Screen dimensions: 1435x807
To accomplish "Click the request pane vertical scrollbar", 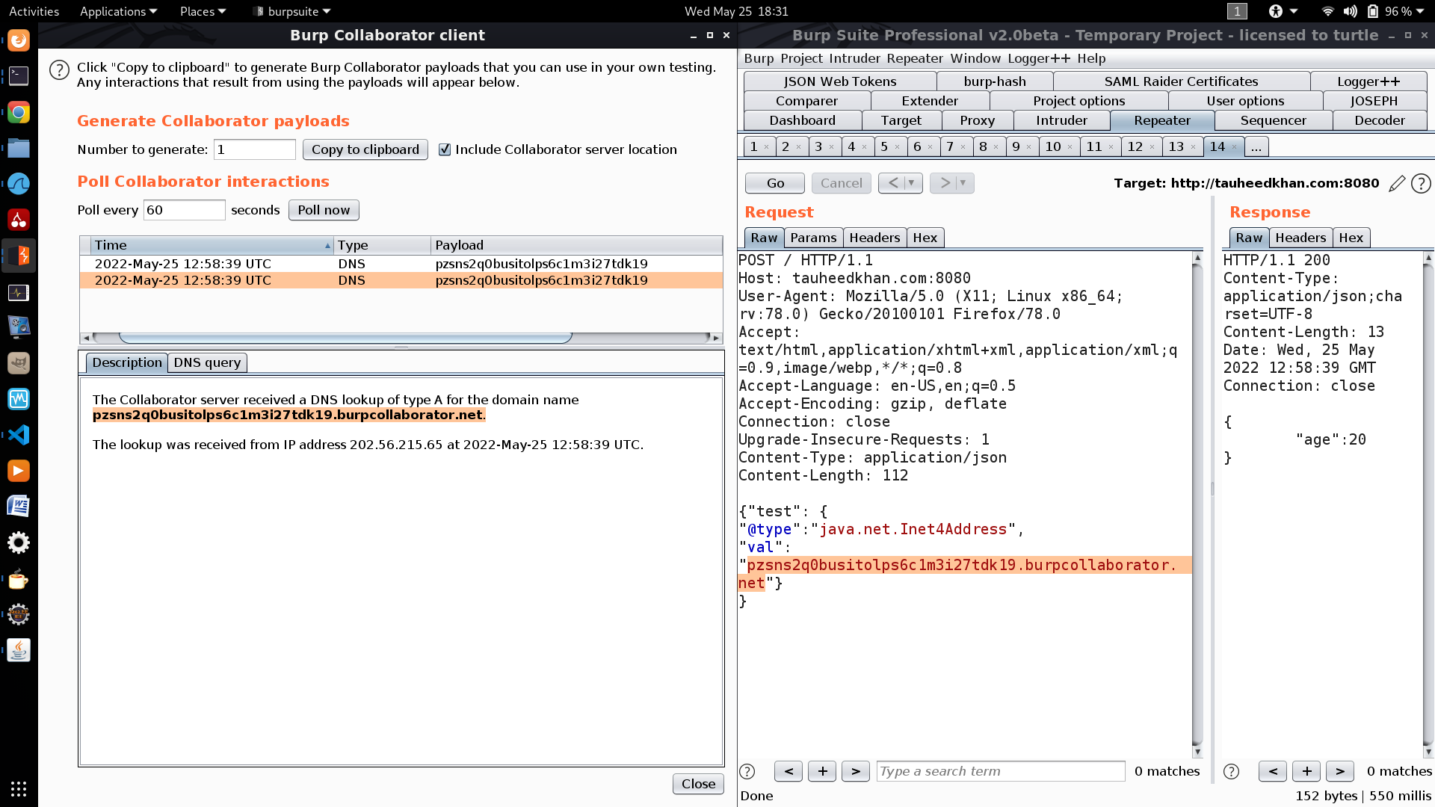I will [1197, 505].
